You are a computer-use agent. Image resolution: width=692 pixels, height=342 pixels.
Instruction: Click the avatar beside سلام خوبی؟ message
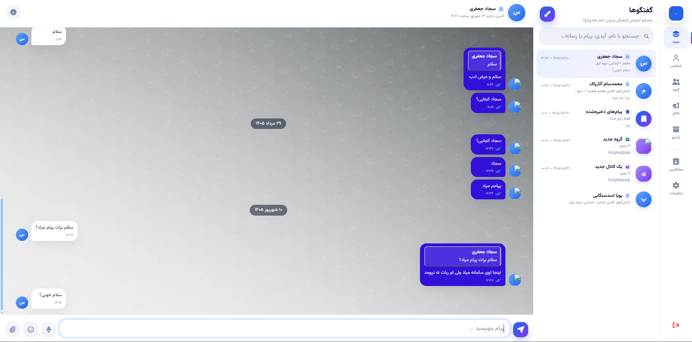22,302
